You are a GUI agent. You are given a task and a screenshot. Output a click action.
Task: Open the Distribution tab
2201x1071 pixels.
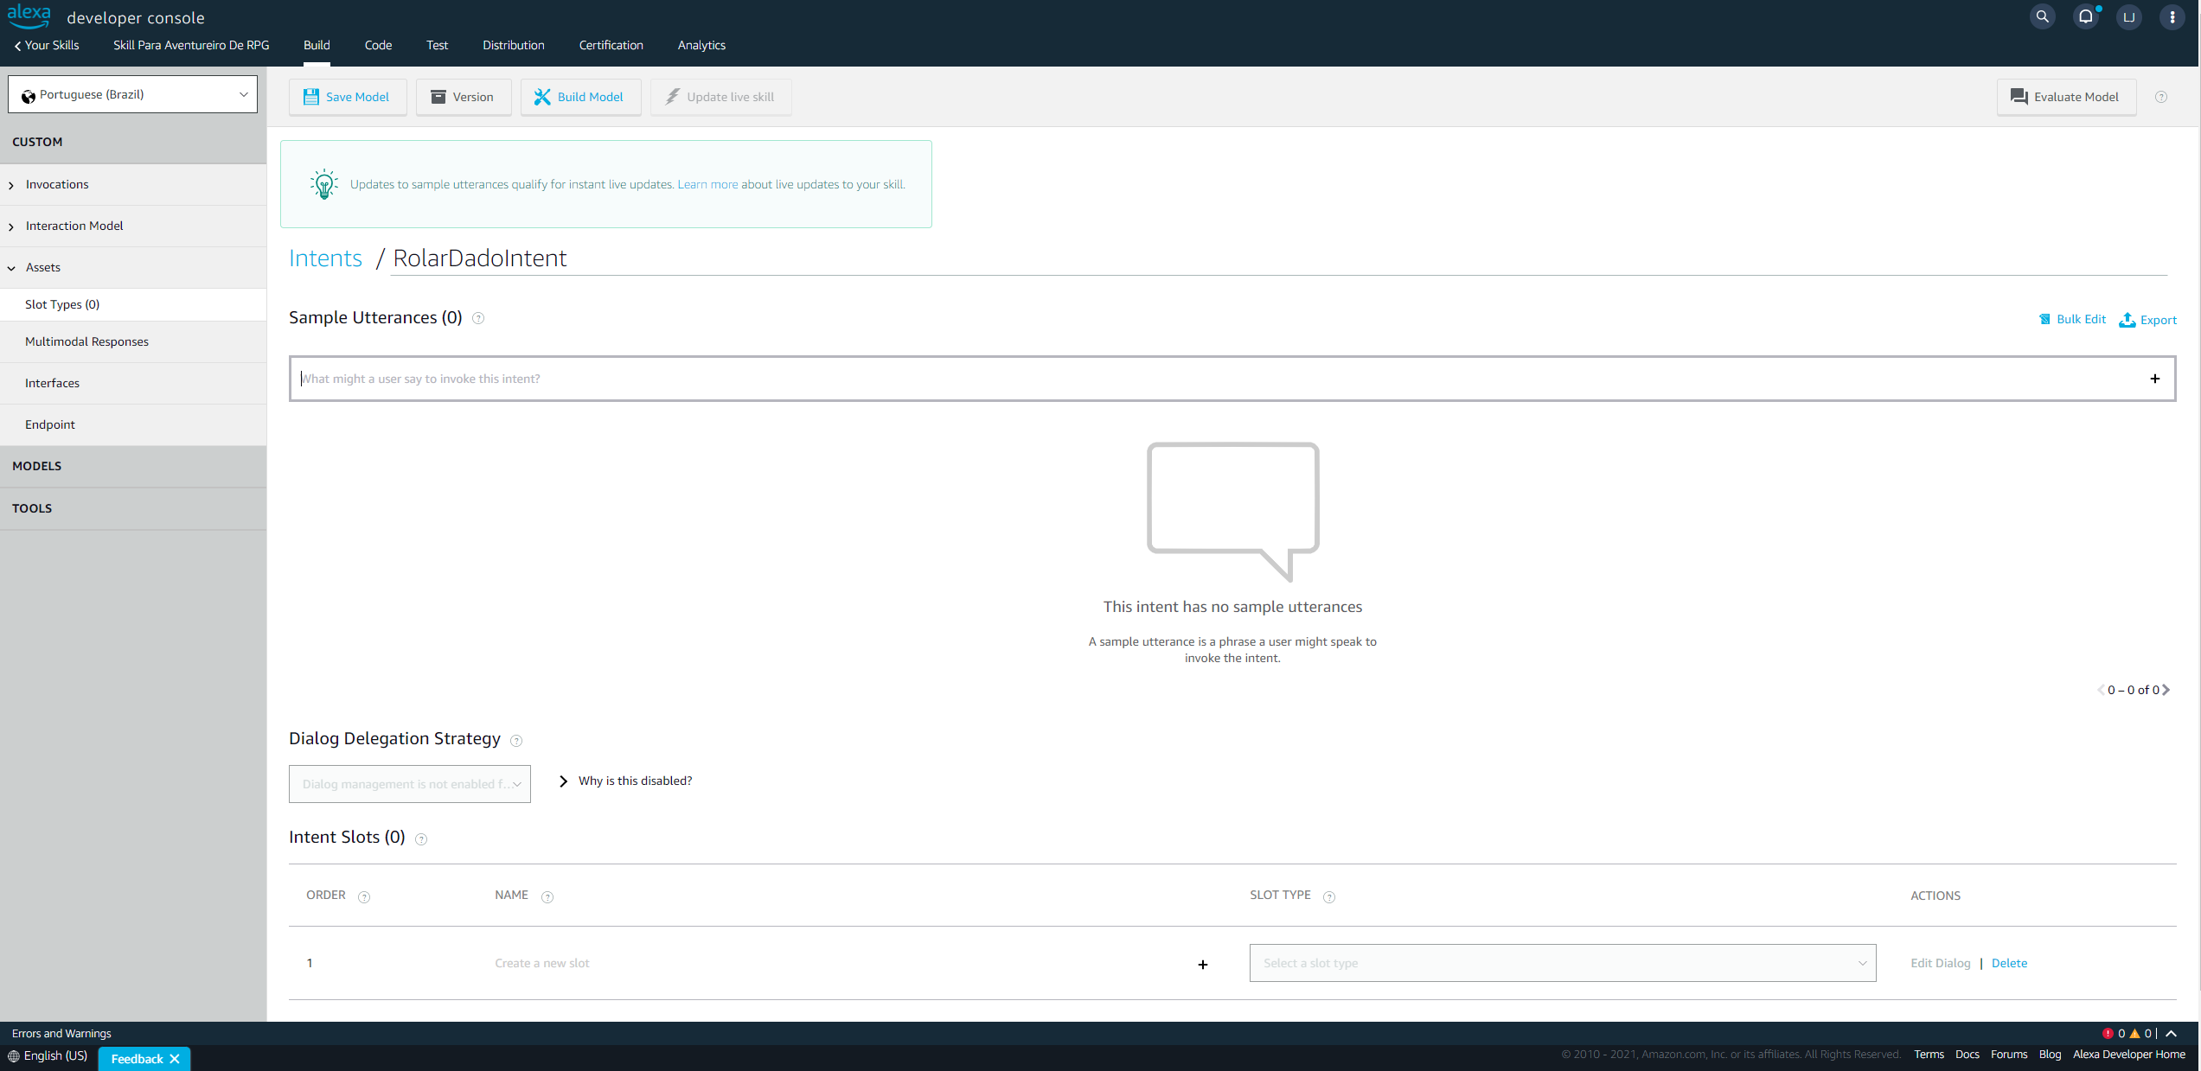pyautogui.click(x=513, y=45)
